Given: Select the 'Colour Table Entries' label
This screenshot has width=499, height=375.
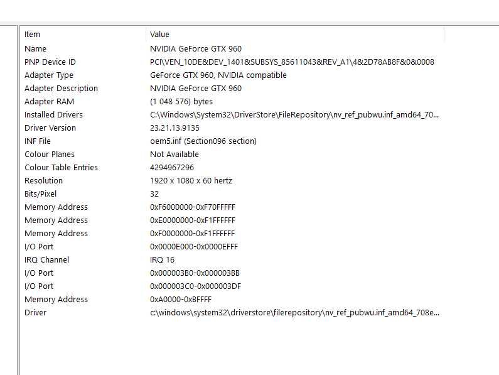Looking at the screenshot, I should (61, 167).
